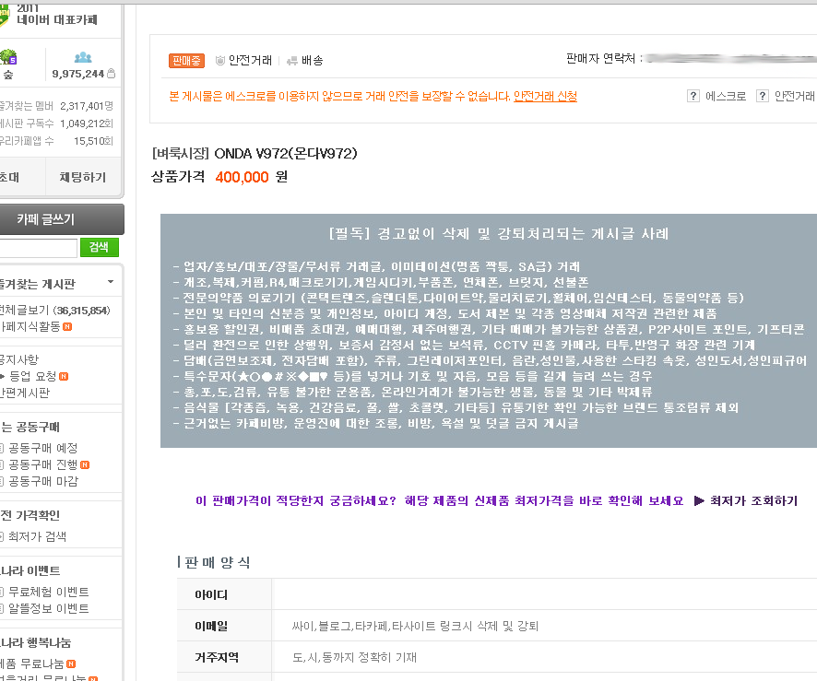Image resolution: width=817 pixels, height=681 pixels.
Task: Click the play arrow before 최저가 조회하기
Action: [x=699, y=501]
